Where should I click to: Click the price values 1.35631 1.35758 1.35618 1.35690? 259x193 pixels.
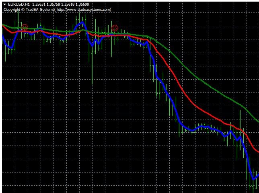[x=60, y=4]
